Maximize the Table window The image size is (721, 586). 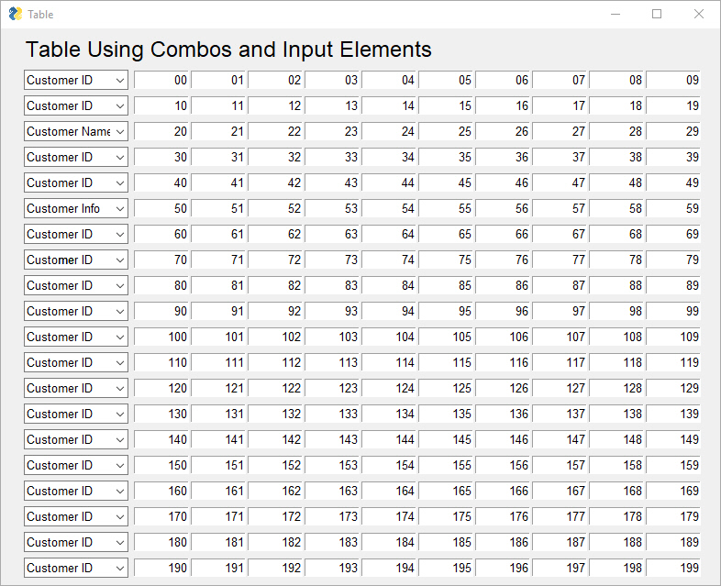(657, 15)
